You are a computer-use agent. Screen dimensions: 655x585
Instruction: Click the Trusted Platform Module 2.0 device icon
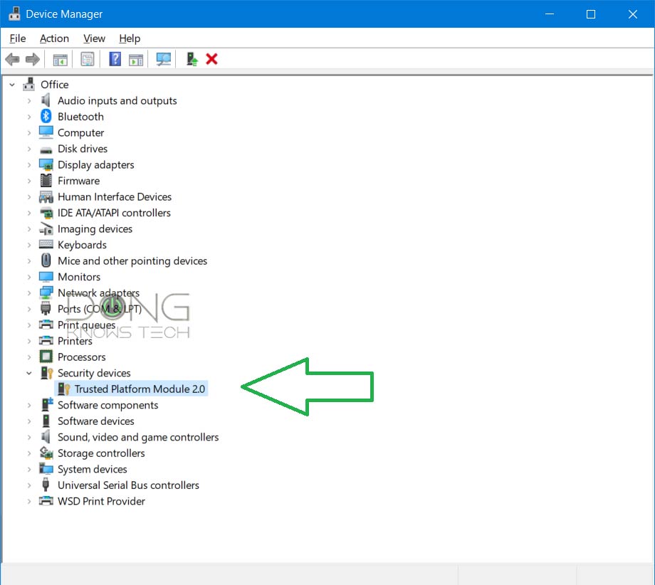pos(63,389)
